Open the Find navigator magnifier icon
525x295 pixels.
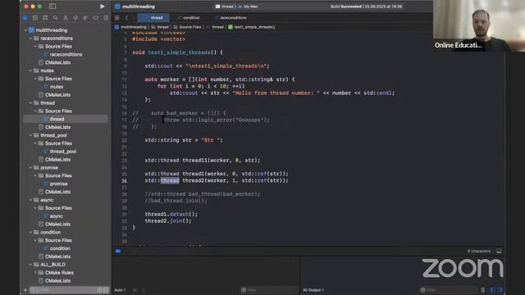point(55,18)
